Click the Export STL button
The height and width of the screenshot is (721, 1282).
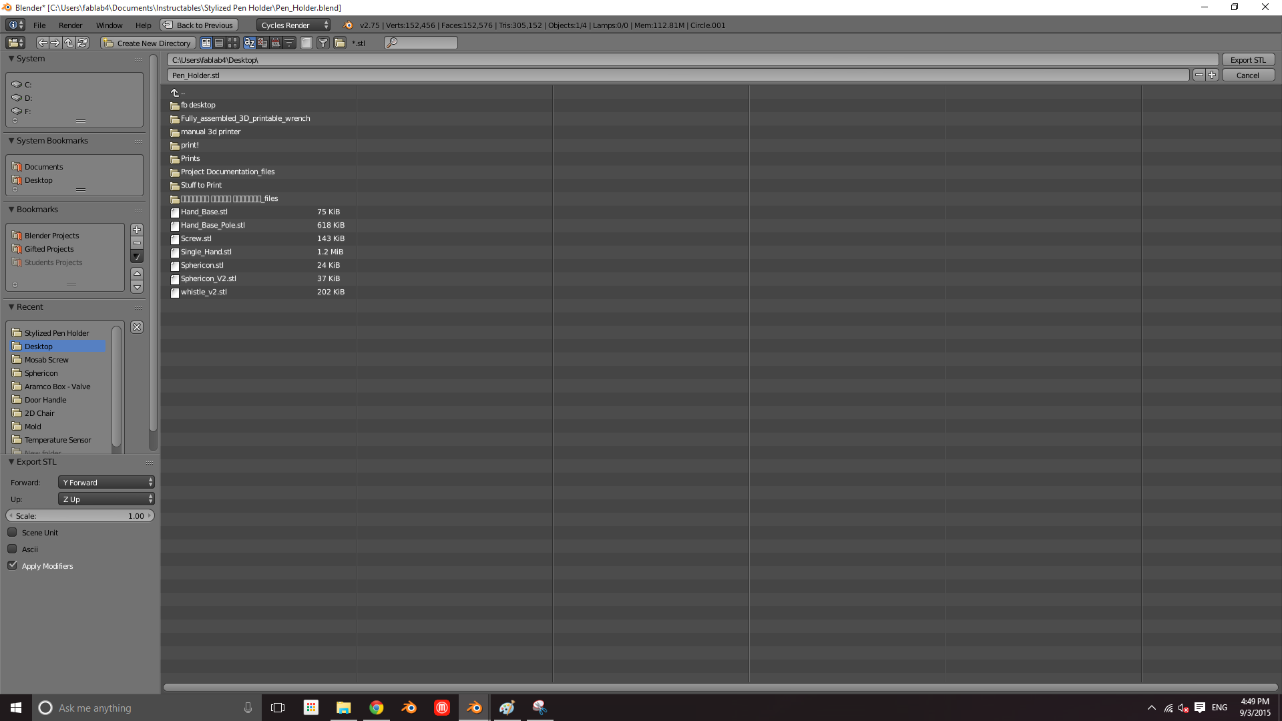[x=1248, y=59]
